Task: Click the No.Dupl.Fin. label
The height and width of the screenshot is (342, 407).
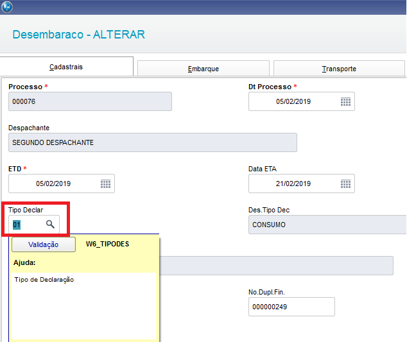Action: (x=266, y=292)
